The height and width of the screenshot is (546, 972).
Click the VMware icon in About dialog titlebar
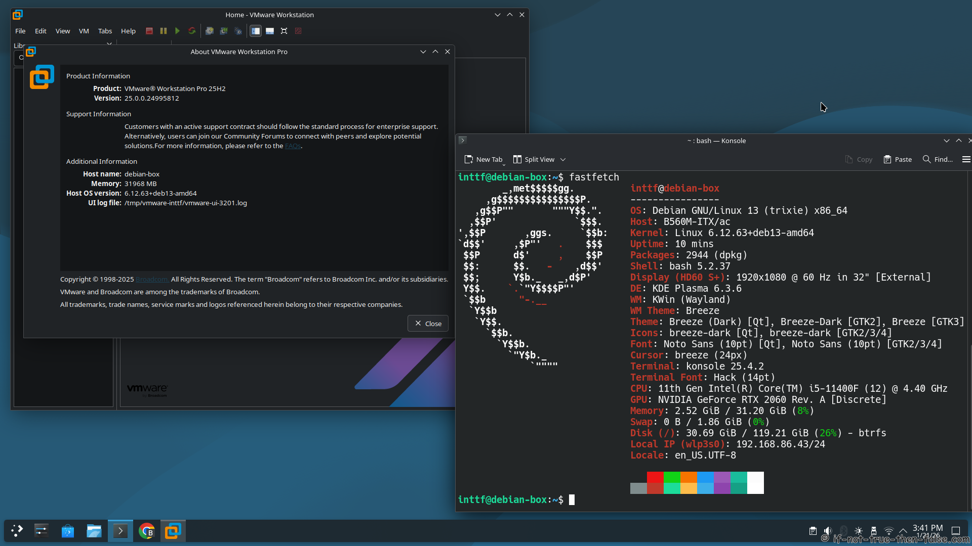point(31,52)
